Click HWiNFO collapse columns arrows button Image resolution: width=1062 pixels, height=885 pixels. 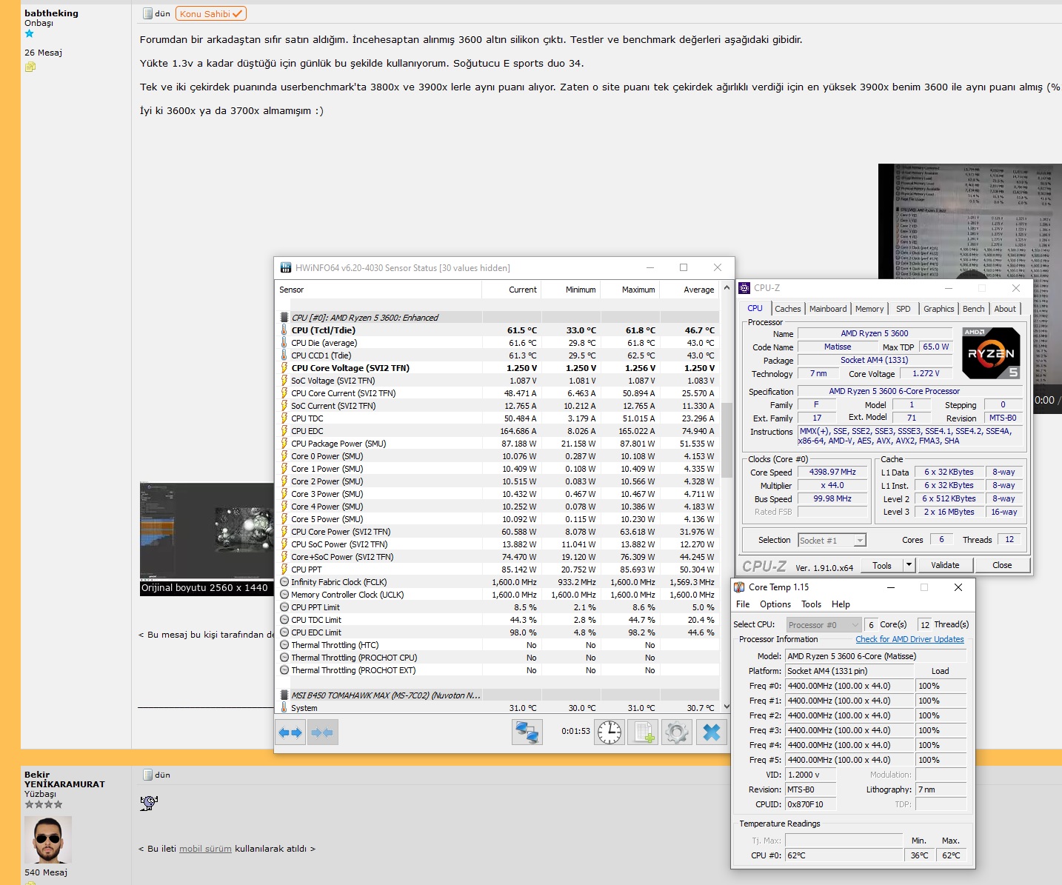pyautogui.click(x=322, y=732)
